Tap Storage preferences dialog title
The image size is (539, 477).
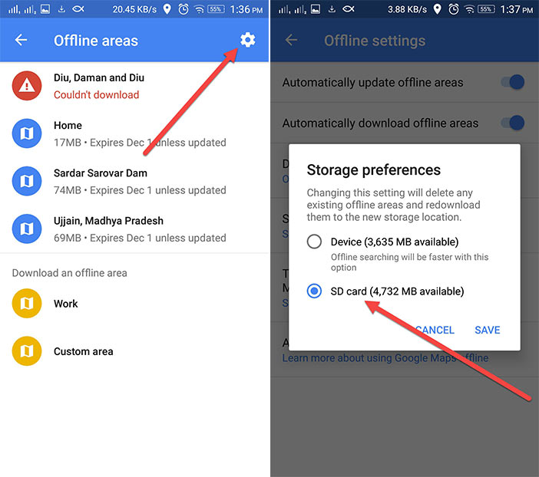click(374, 170)
